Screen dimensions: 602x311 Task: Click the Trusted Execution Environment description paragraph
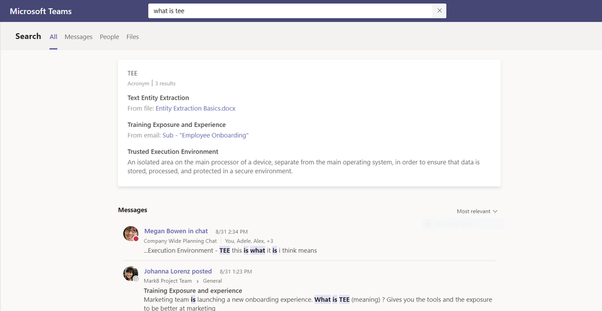coord(303,167)
